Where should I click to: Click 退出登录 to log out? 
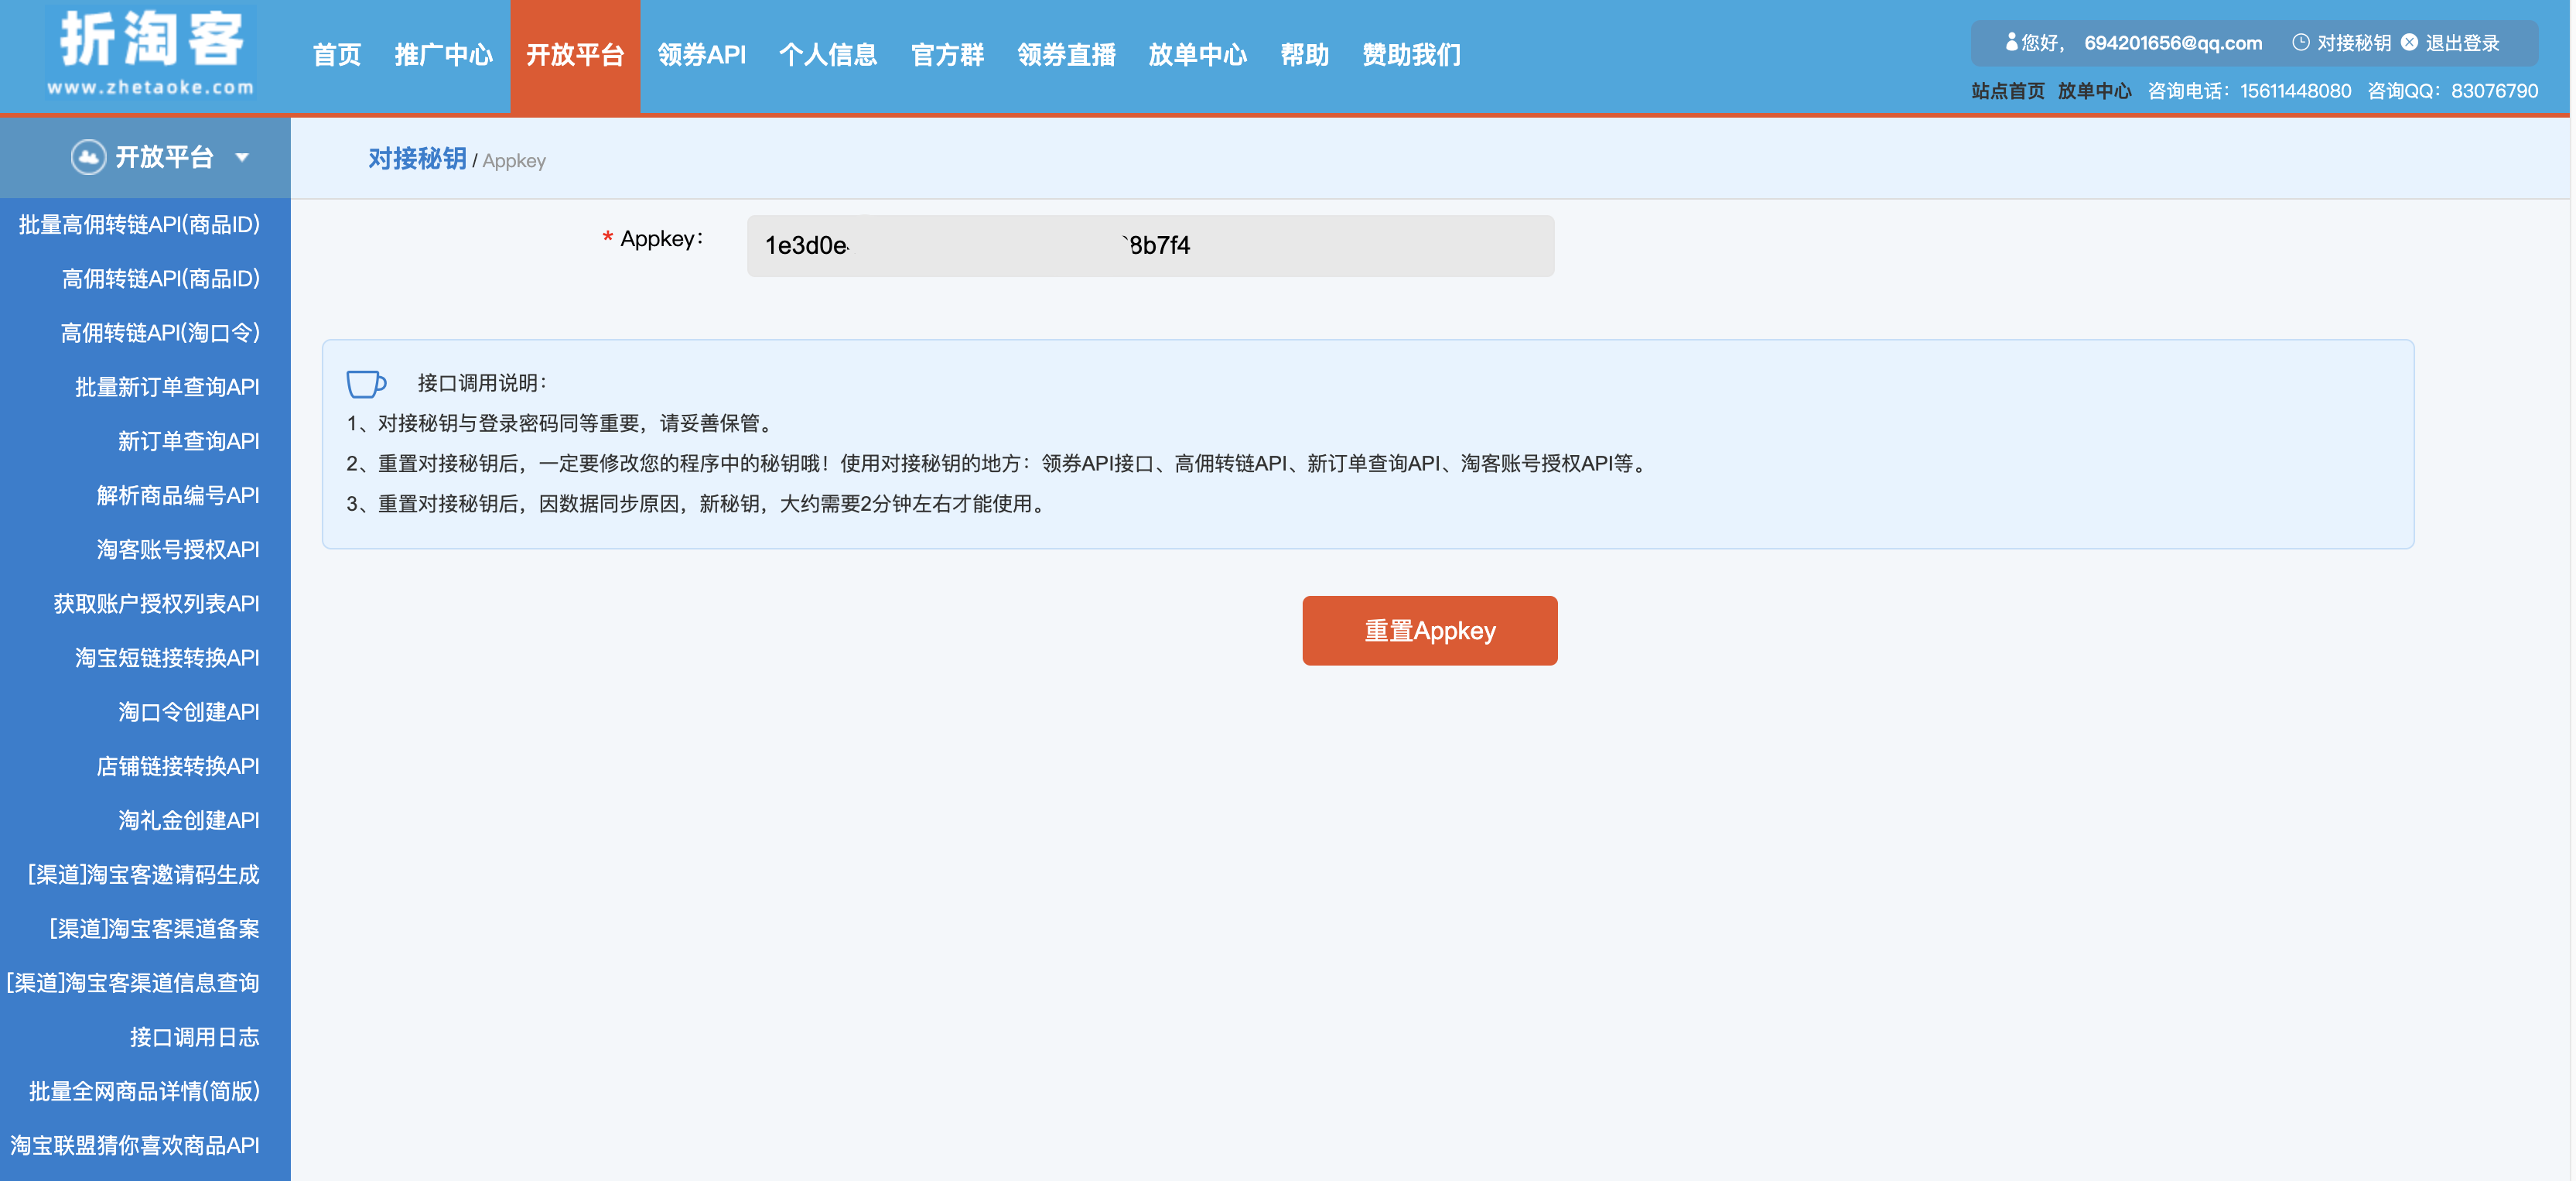(x=2462, y=43)
